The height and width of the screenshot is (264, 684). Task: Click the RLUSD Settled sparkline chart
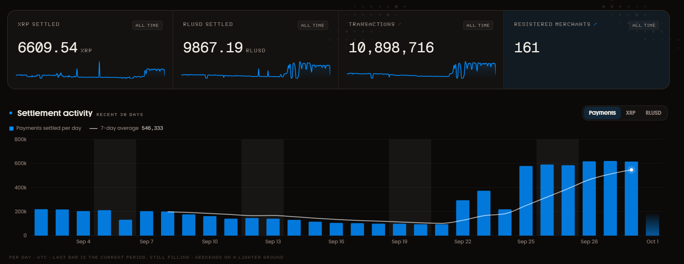pyautogui.click(x=256, y=70)
